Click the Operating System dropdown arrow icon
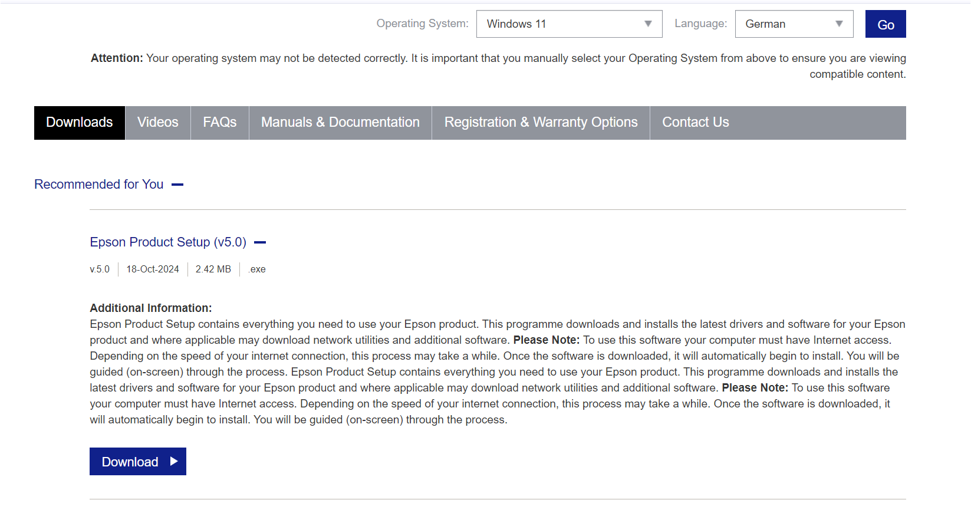Screen dimensions: 971x513 point(648,24)
